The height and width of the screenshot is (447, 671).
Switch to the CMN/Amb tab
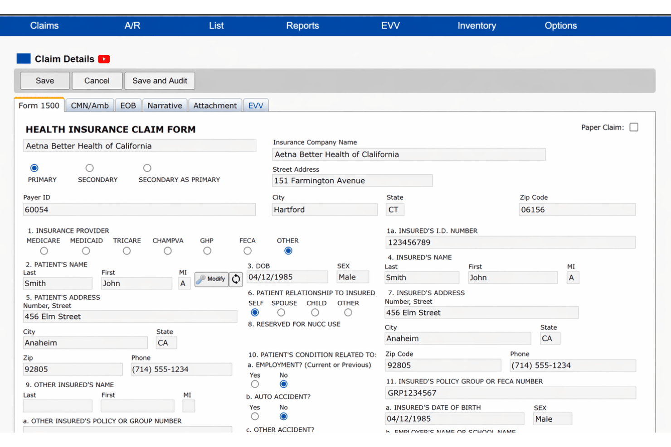(x=90, y=106)
